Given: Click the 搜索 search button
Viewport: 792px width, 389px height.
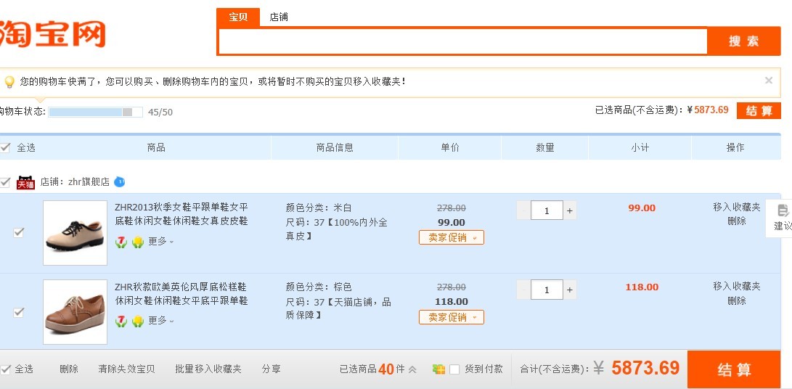Looking at the screenshot, I should [743, 41].
